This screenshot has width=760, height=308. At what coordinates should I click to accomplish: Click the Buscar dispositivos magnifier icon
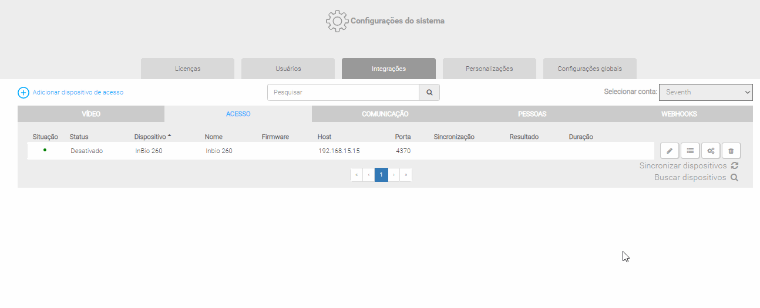(735, 178)
